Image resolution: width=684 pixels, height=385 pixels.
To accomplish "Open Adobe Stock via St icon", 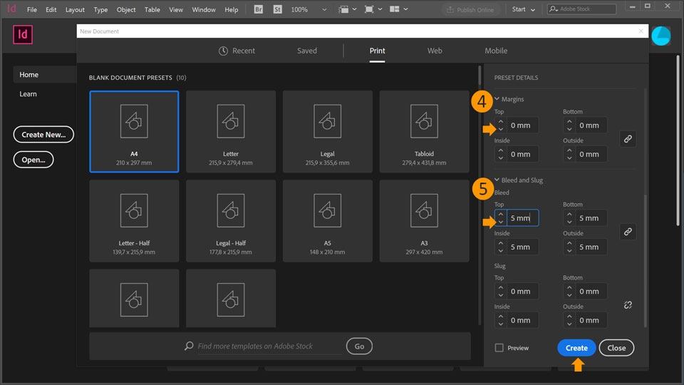I will click(x=277, y=9).
